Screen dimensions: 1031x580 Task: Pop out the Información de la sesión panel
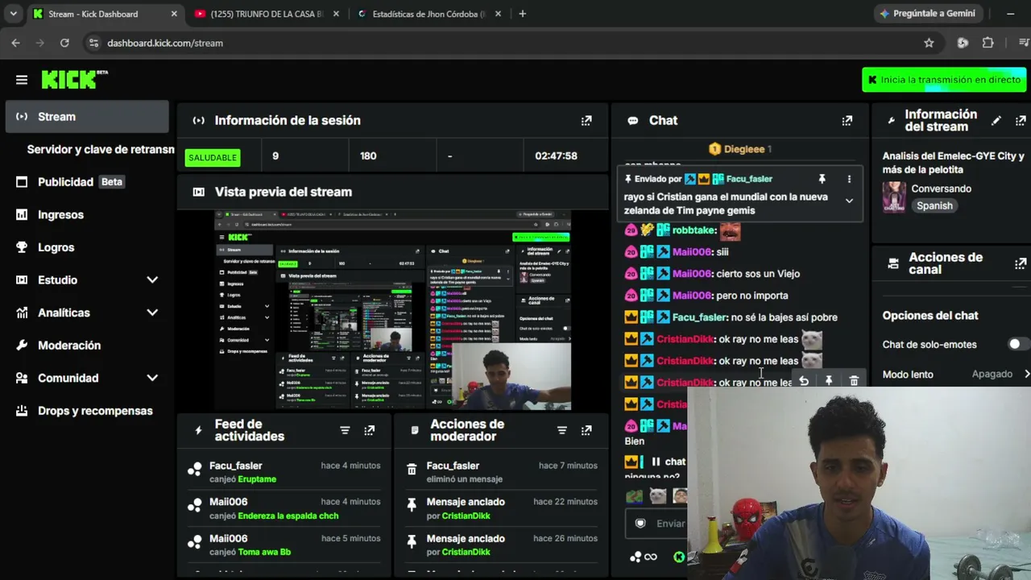pyautogui.click(x=586, y=121)
